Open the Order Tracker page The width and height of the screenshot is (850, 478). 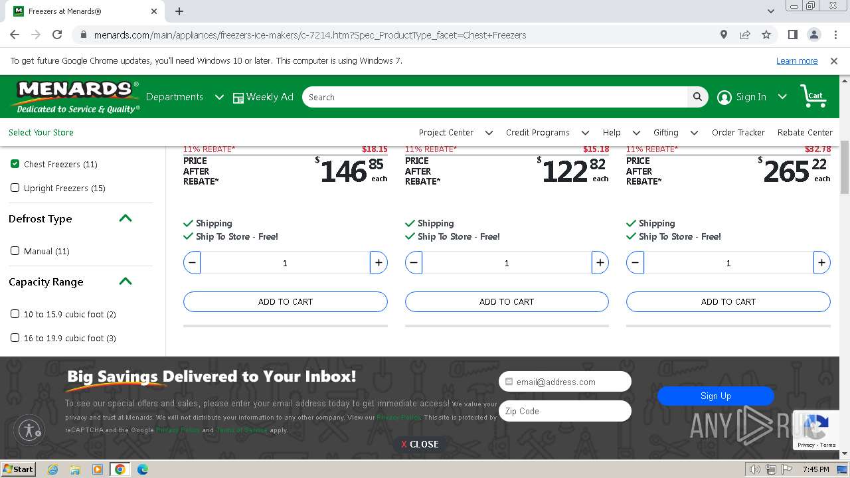(738, 133)
